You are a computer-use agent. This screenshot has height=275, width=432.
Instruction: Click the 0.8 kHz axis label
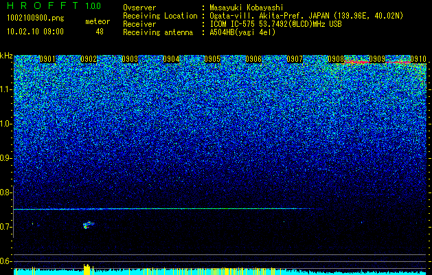(x=5, y=192)
